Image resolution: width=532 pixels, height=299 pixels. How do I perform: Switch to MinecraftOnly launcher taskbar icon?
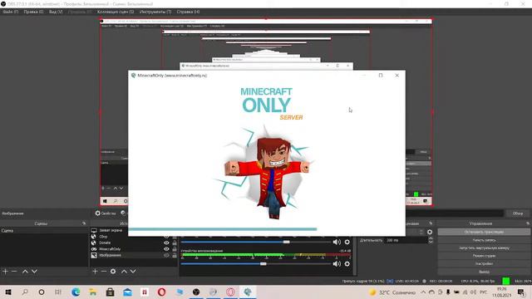coord(248,292)
